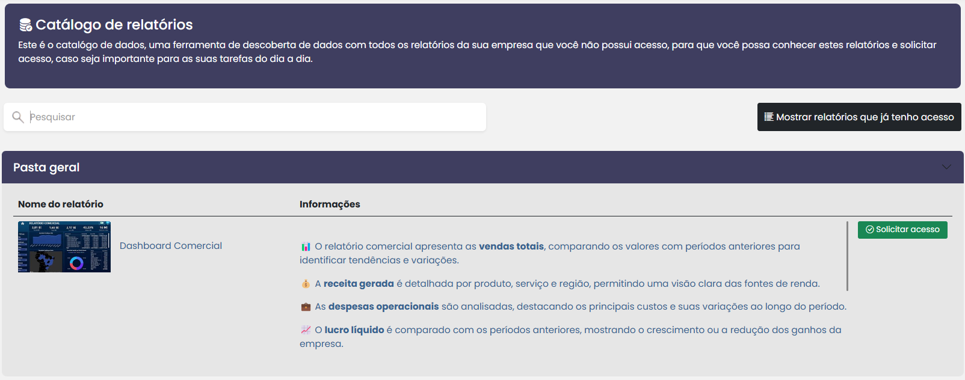Click the bold lucro líquido text

[354, 330]
